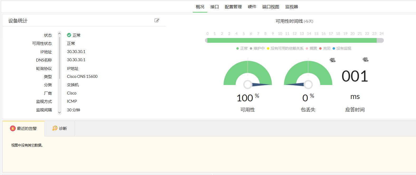Click the IP地址 value 30.30.30.1
This screenshot has height=175, width=416.
76,52
